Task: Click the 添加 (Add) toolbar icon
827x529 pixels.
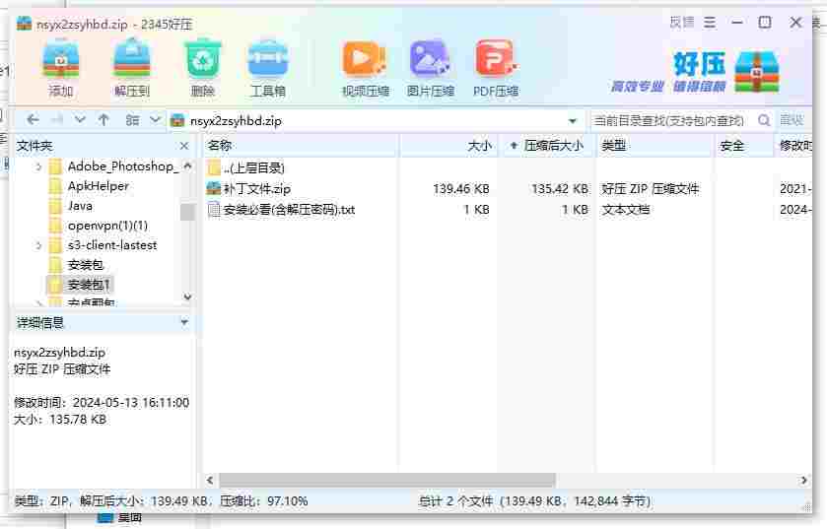Action: (x=61, y=69)
